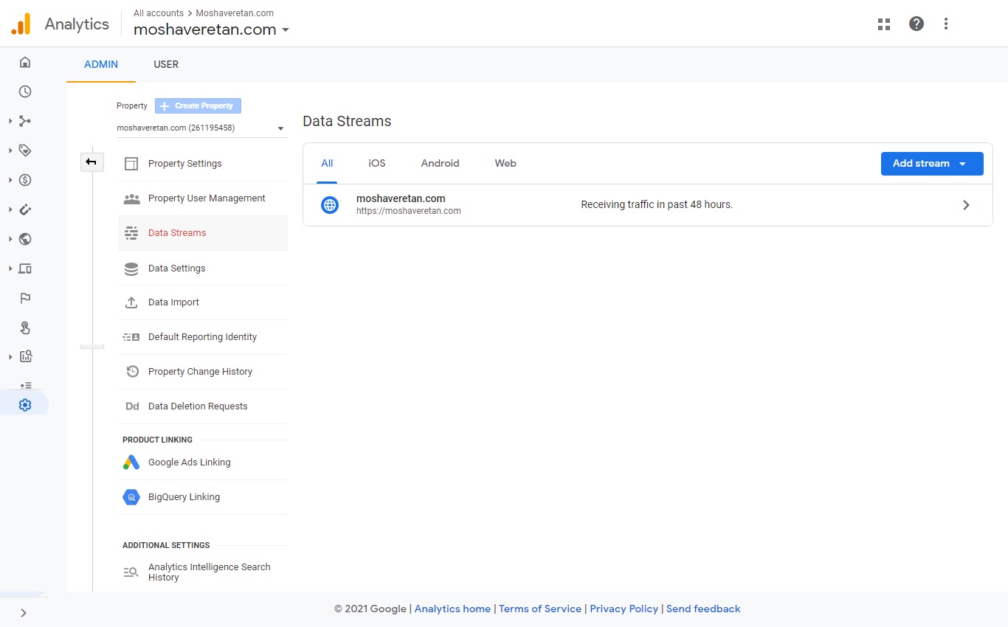1008x627 pixels.
Task: Click the Admin gear icon
Action: tap(25, 405)
